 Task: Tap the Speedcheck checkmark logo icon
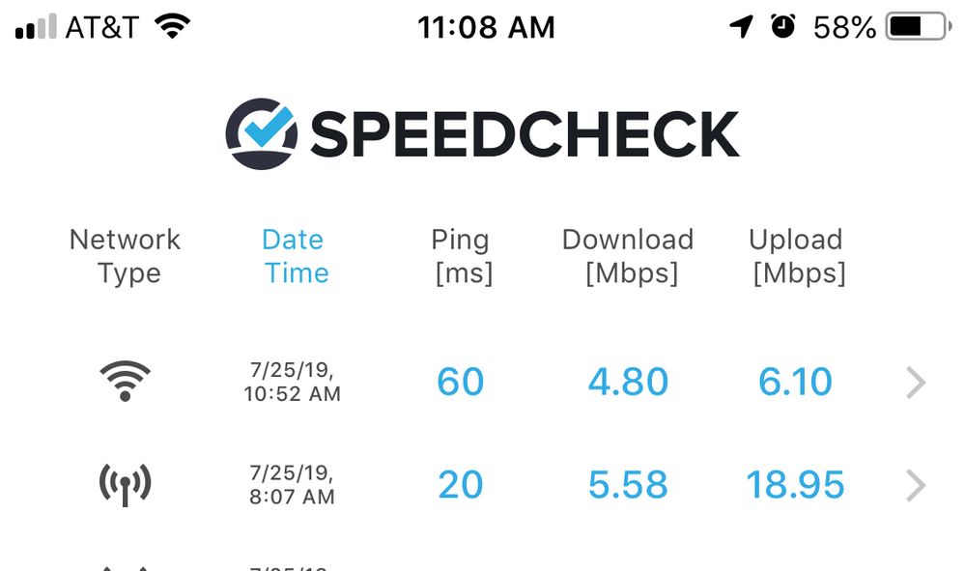262,133
